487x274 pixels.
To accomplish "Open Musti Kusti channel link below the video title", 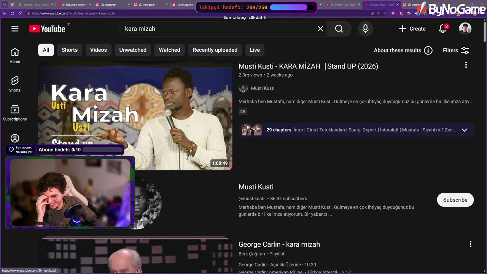I will pyautogui.click(x=263, y=88).
